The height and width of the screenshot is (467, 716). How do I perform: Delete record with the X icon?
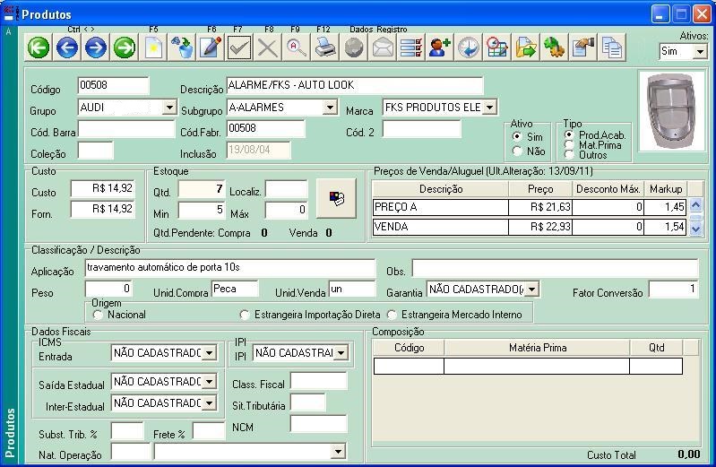point(268,48)
